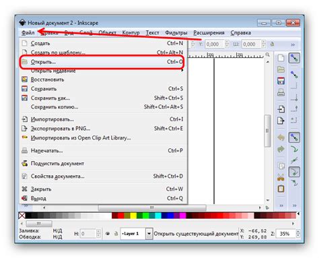Expand the commands bar overflow chevron at its bottom

pos(281,205)
